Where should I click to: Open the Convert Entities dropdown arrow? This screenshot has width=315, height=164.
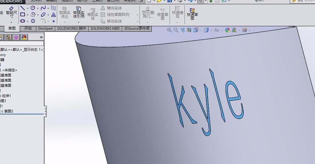[x=78, y=22]
